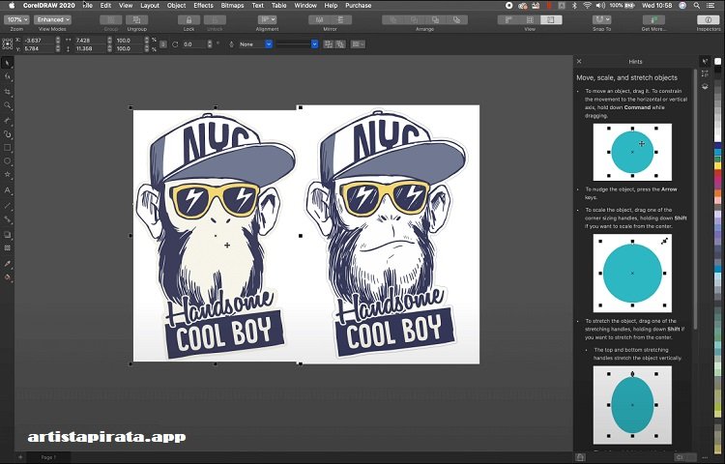Image resolution: width=725 pixels, height=464 pixels.
Task: Open the Bitmaps menu
Action: pos(232,6)
